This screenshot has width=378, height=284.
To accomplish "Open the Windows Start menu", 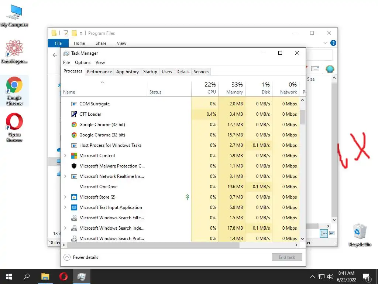I will (9, 277).
